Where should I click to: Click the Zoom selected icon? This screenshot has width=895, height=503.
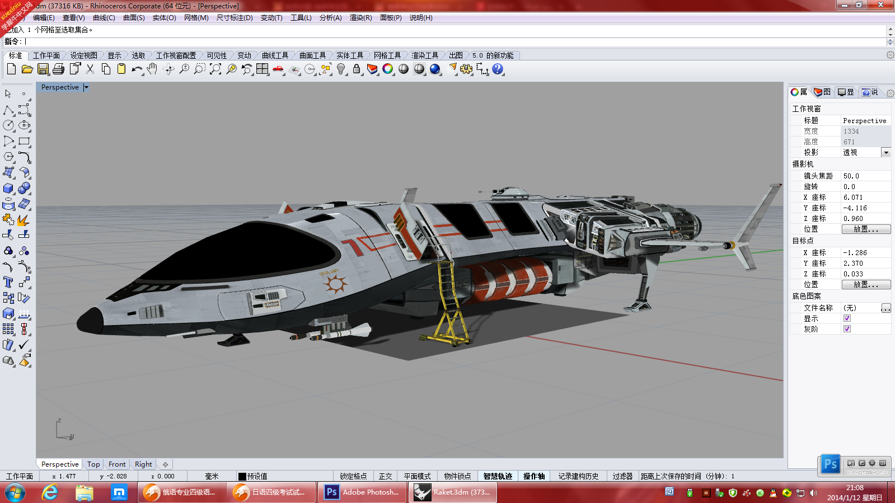pyautogui.click(x=231, y=69)
